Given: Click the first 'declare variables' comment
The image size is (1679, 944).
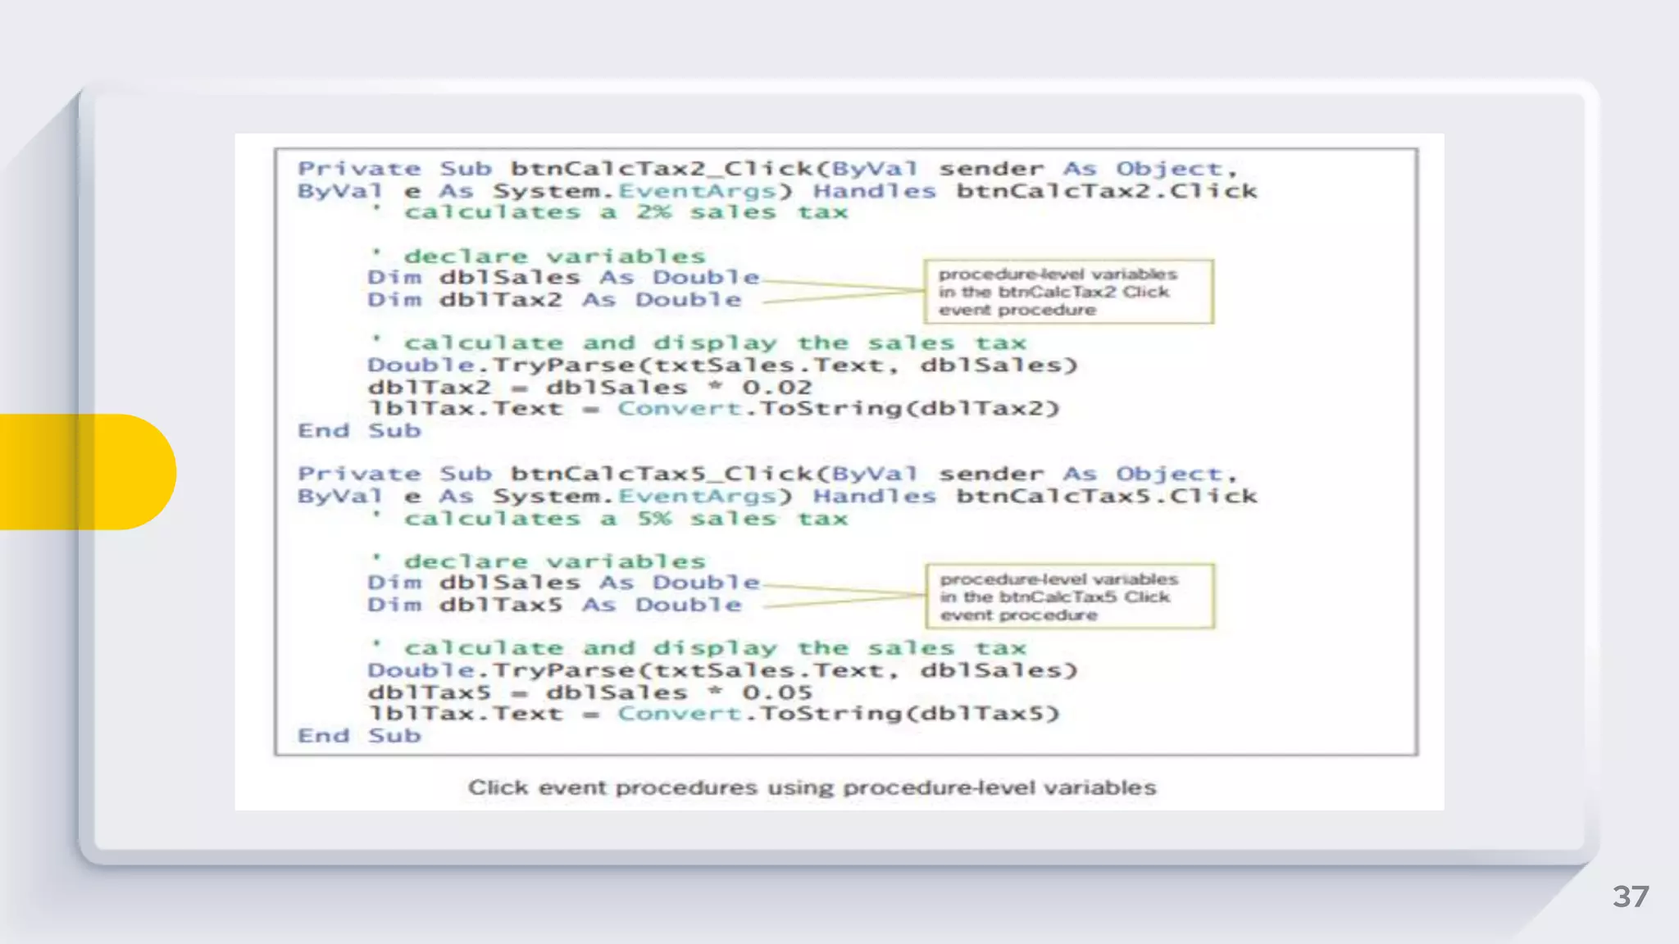Looking at the screenshot, I should (x=553, y=256).
